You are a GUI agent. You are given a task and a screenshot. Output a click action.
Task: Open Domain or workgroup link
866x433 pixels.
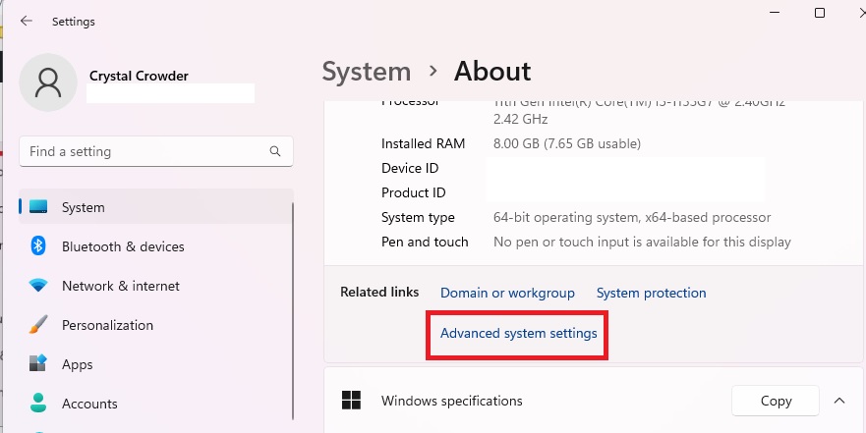pyautogui.click(x=507, y=293)
